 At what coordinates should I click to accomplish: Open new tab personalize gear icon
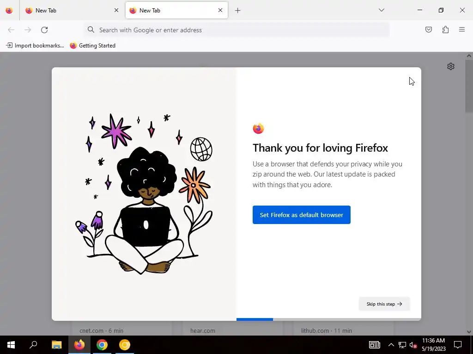[451, 66]
